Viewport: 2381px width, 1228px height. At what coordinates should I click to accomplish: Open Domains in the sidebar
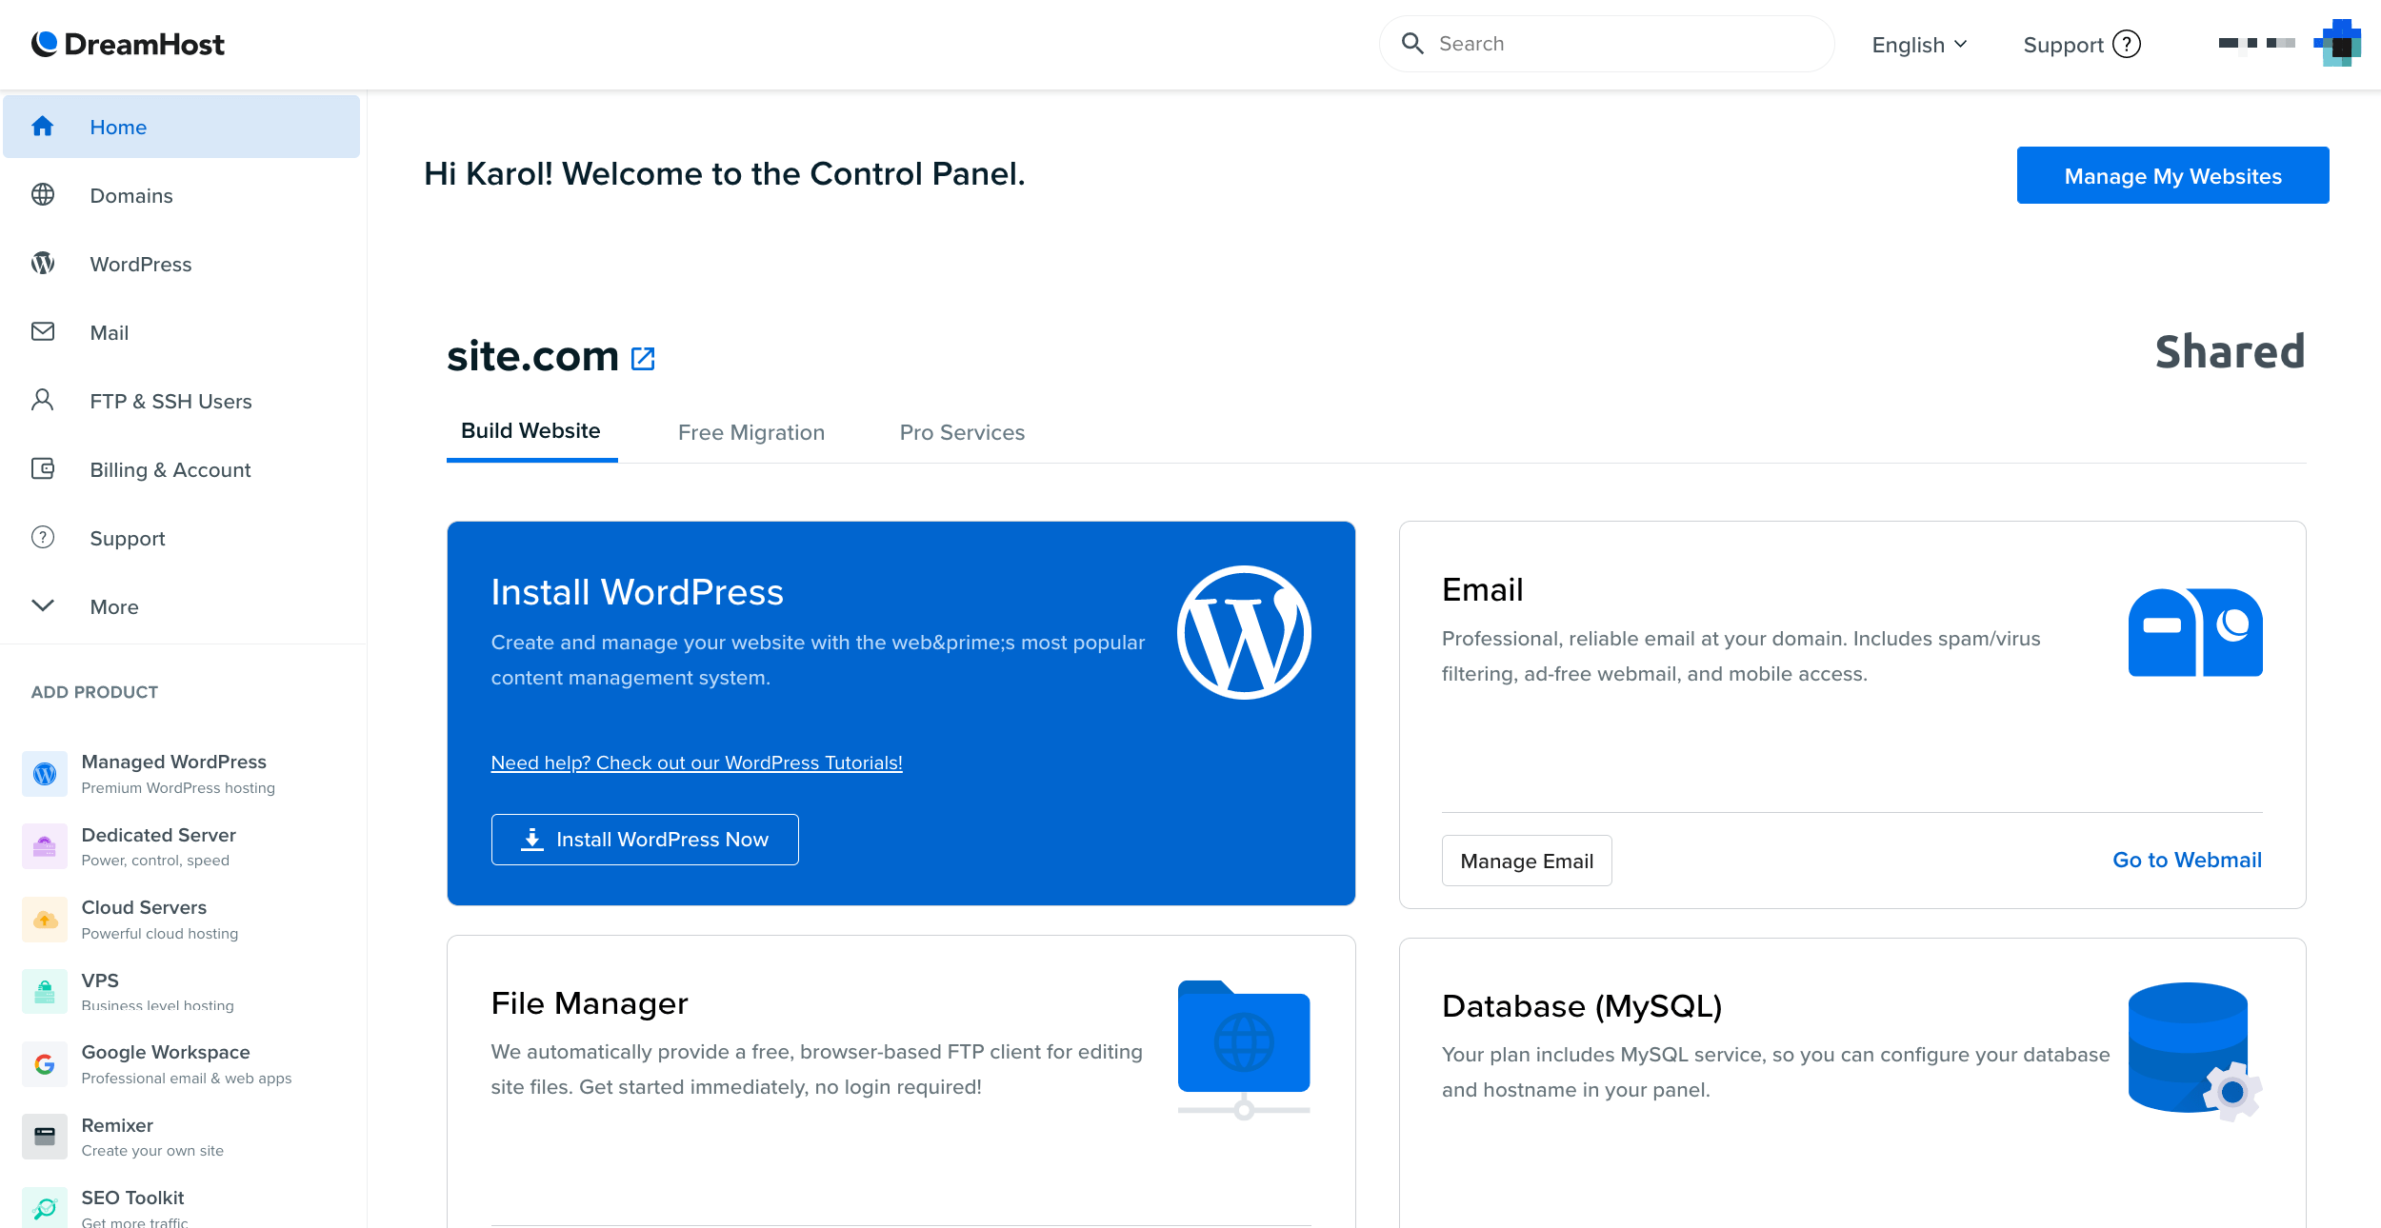(181, 195)
